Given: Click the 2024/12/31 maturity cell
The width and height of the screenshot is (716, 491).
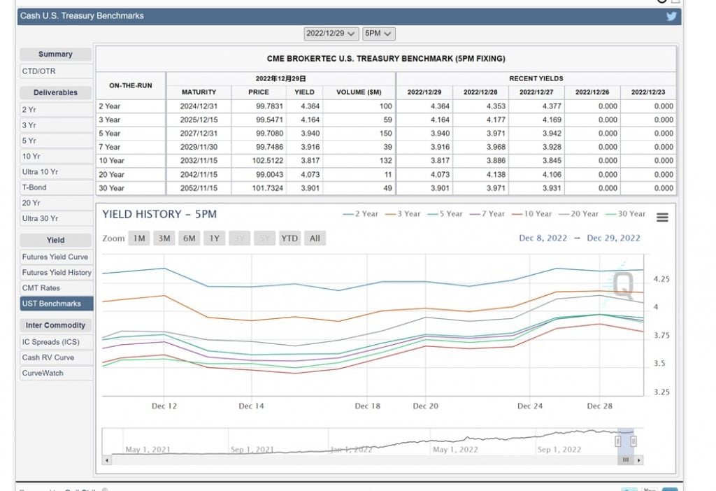Looking at the screenshot, I should tap(199, 106).
